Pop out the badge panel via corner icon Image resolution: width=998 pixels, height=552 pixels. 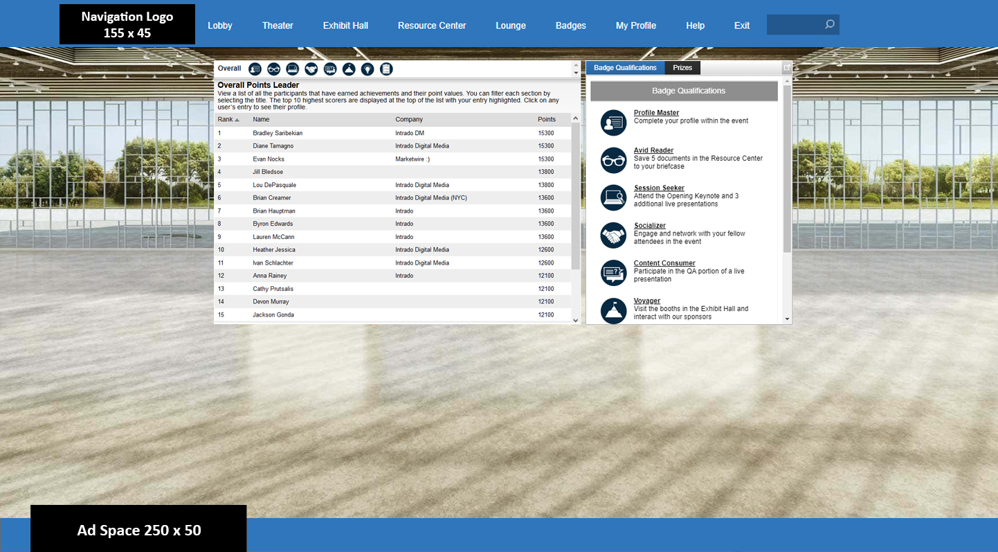pos(787,67)
